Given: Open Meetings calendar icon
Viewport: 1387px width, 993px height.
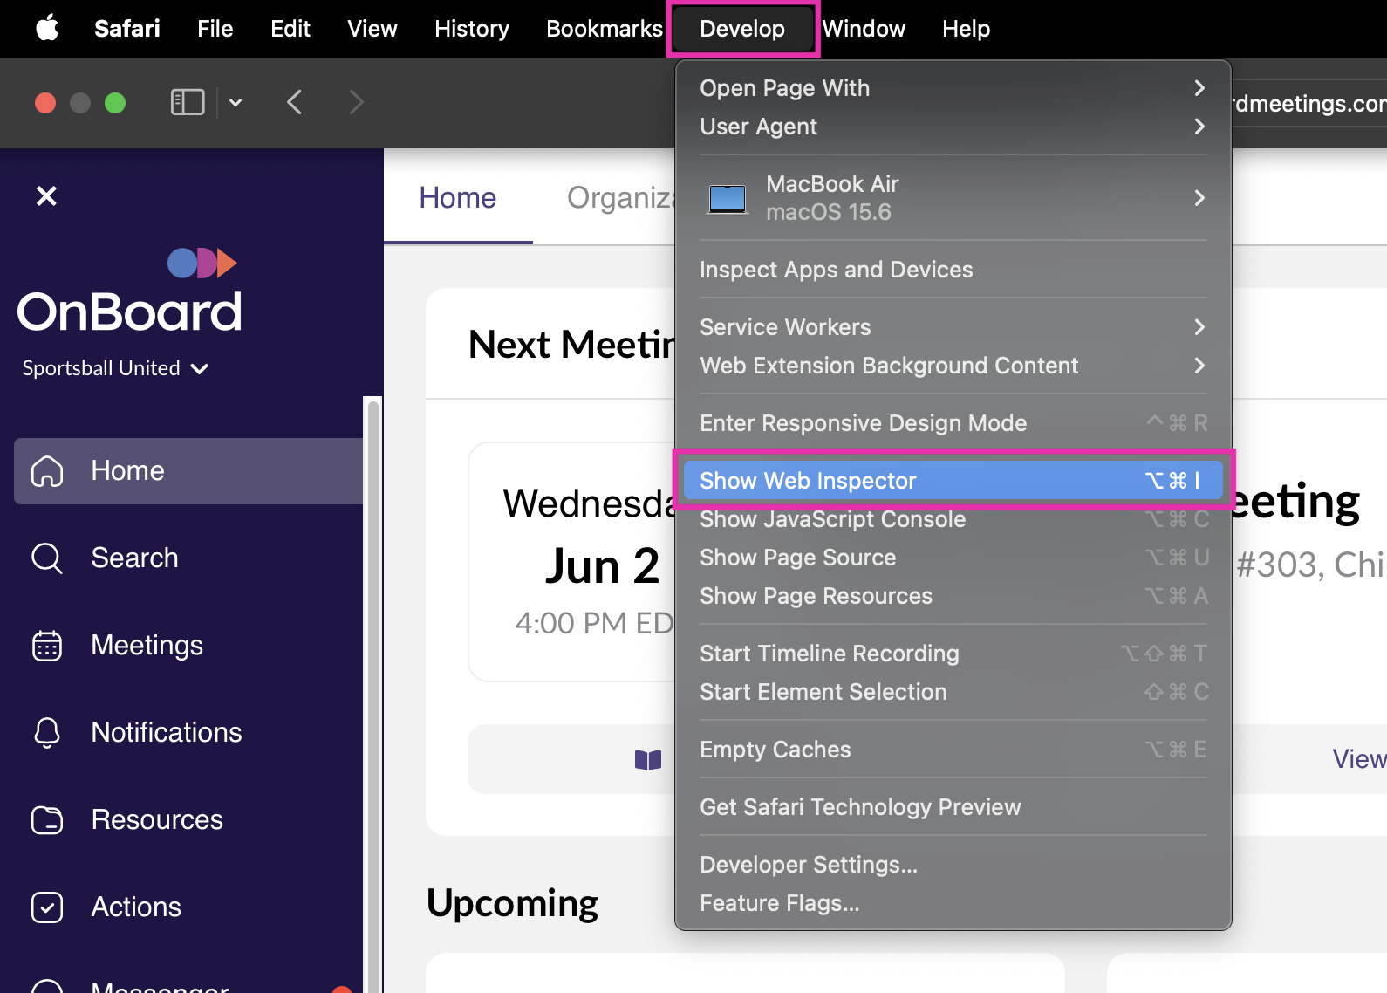Looking at the screenshot, I should coord(47,646).
